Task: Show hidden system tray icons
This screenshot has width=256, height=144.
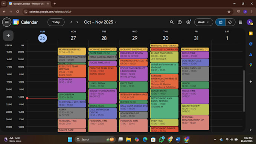Action: [215, 139]
